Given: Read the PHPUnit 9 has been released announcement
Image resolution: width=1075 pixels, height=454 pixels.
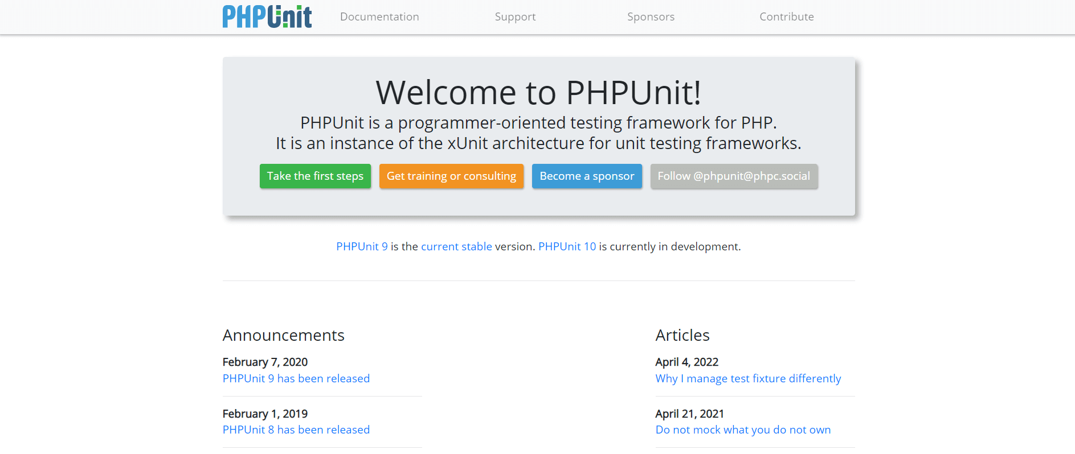Looking at the screenshot, I should click(x=296, y=378).
